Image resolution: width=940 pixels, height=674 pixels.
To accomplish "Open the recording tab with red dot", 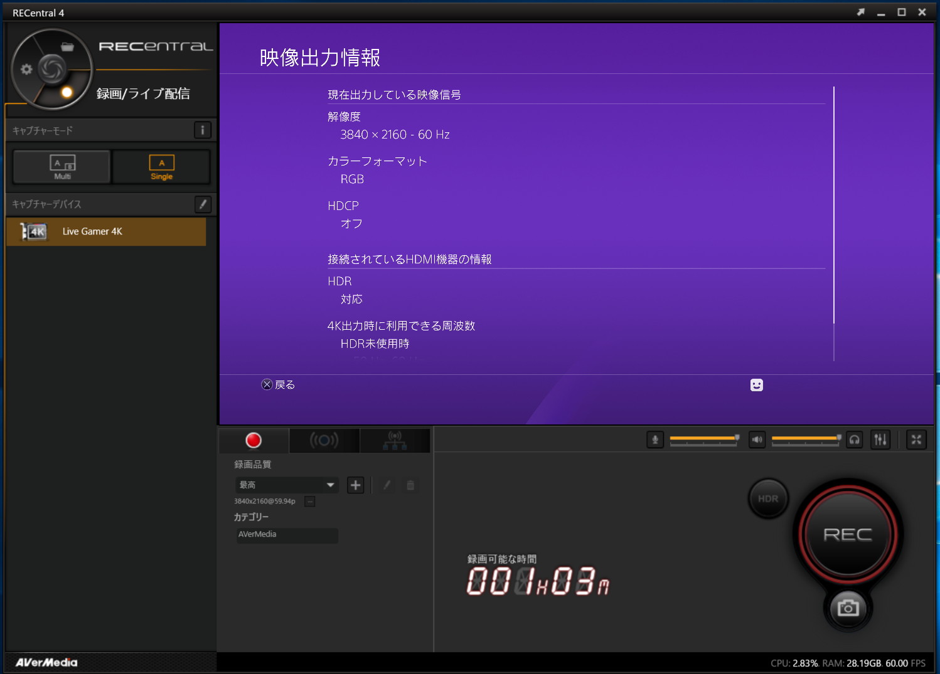I will [x=254, y=440].
